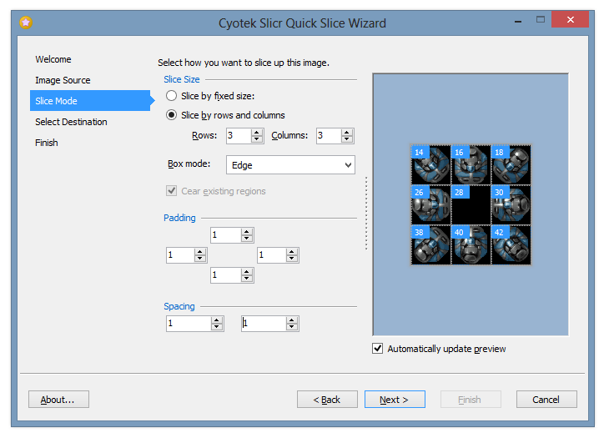This screenshot has height=443, width=609.
Task: Increase left padding spinner value
Action: 199,252
